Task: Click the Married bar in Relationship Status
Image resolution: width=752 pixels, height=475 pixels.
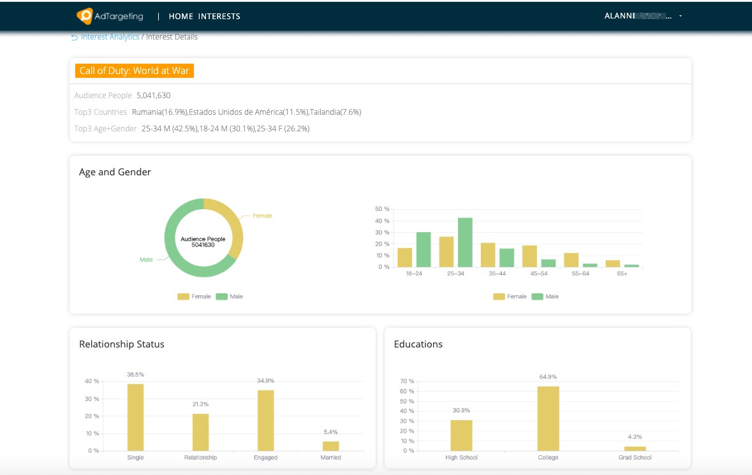Action: [x=331, y=446]
